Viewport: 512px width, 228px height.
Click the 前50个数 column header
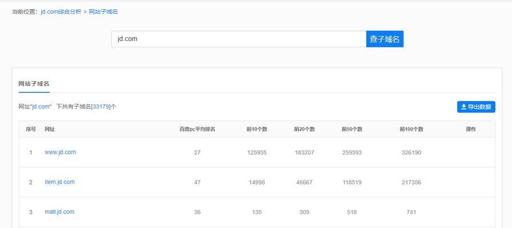coord(352,129)
